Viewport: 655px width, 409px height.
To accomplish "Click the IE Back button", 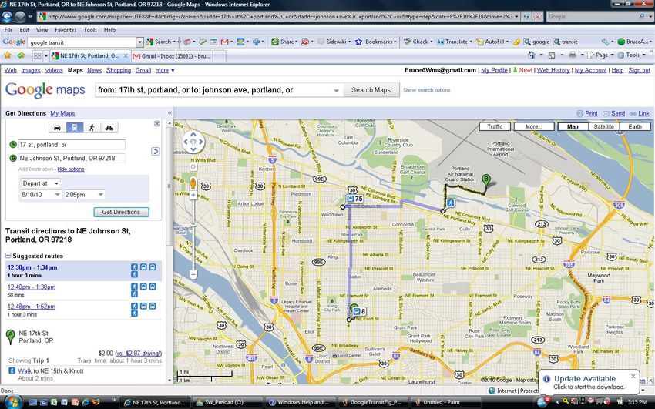I will click(x=7, y=17).
